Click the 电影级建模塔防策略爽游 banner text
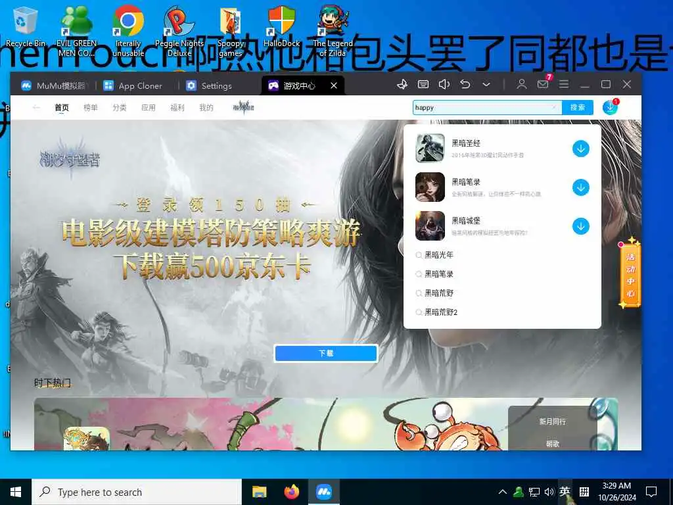This screenshot has height=505, width=673. [x=211, y=232]
